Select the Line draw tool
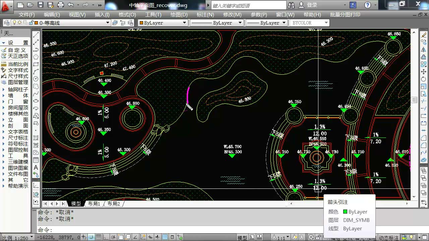The width and height of the screenshot is (429, 241). pyautogui.click(x=36, y=35)
